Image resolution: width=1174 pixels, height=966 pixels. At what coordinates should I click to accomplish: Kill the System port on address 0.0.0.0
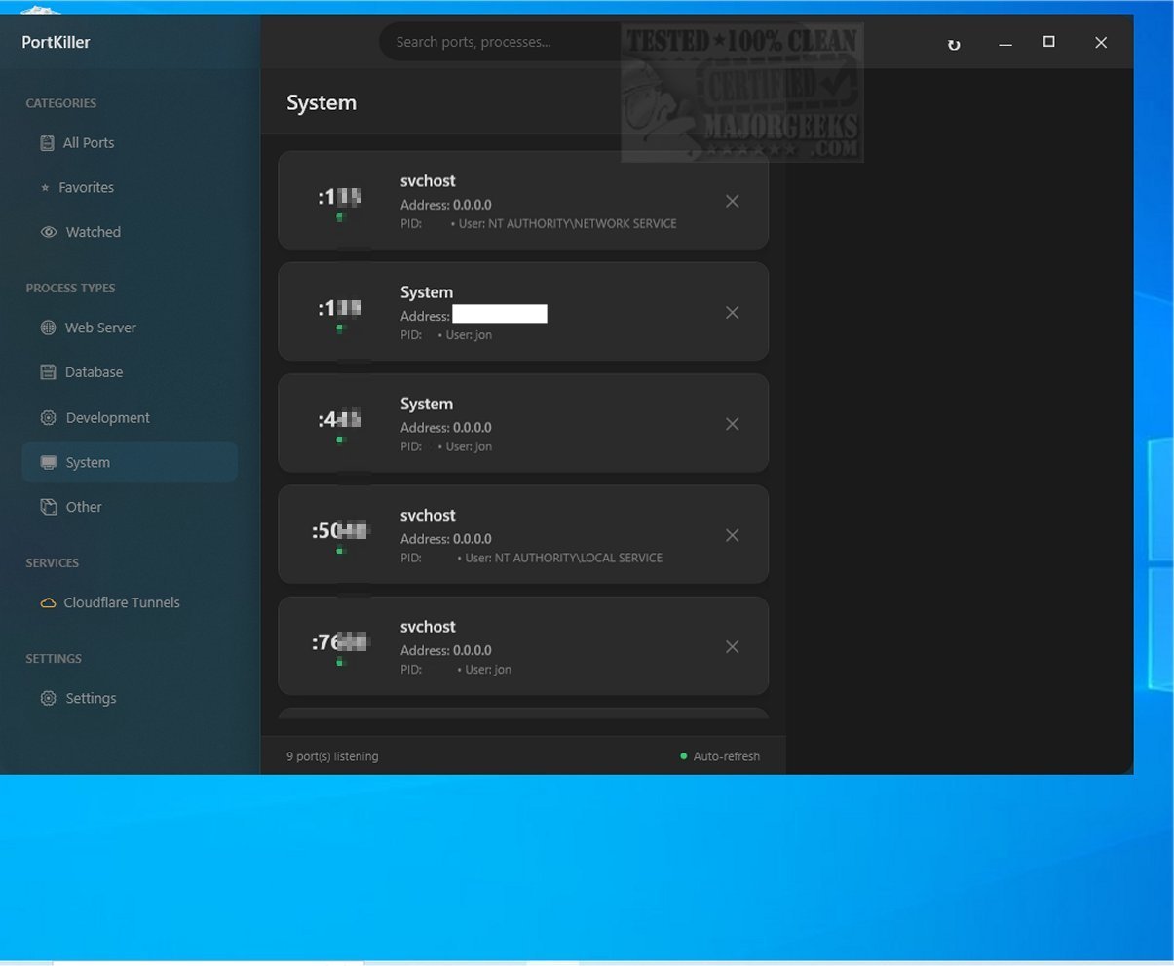click(x=732, y=424)
